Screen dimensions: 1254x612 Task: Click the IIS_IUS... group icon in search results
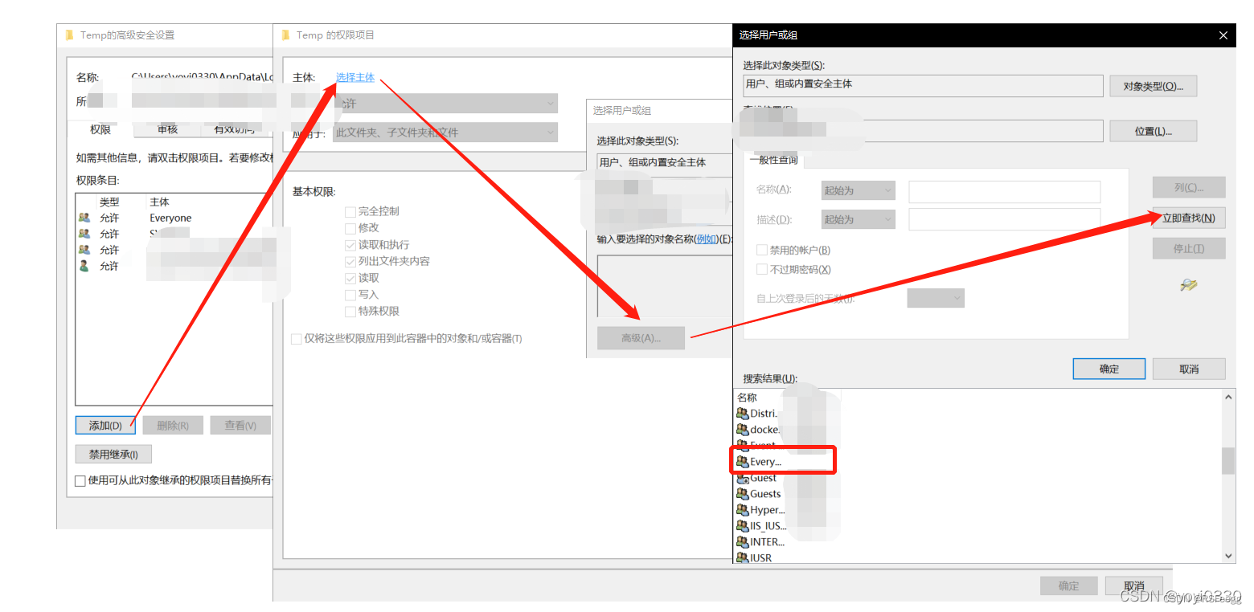pyautogui.click(x=742, y=525)
